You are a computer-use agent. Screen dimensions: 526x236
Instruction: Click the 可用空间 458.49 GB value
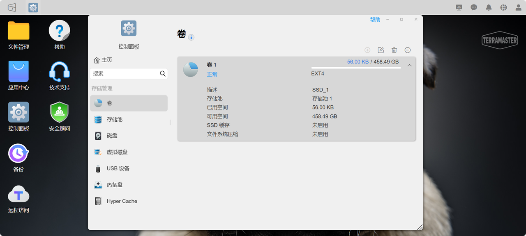click(325, 116)
